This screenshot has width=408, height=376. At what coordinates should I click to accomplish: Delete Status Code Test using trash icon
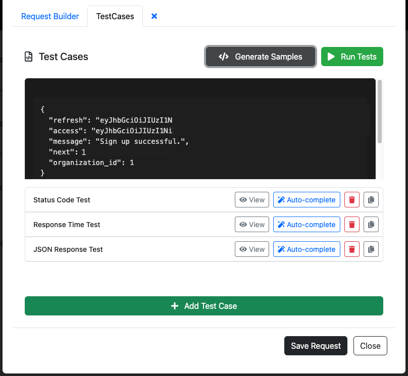[351, 199]
